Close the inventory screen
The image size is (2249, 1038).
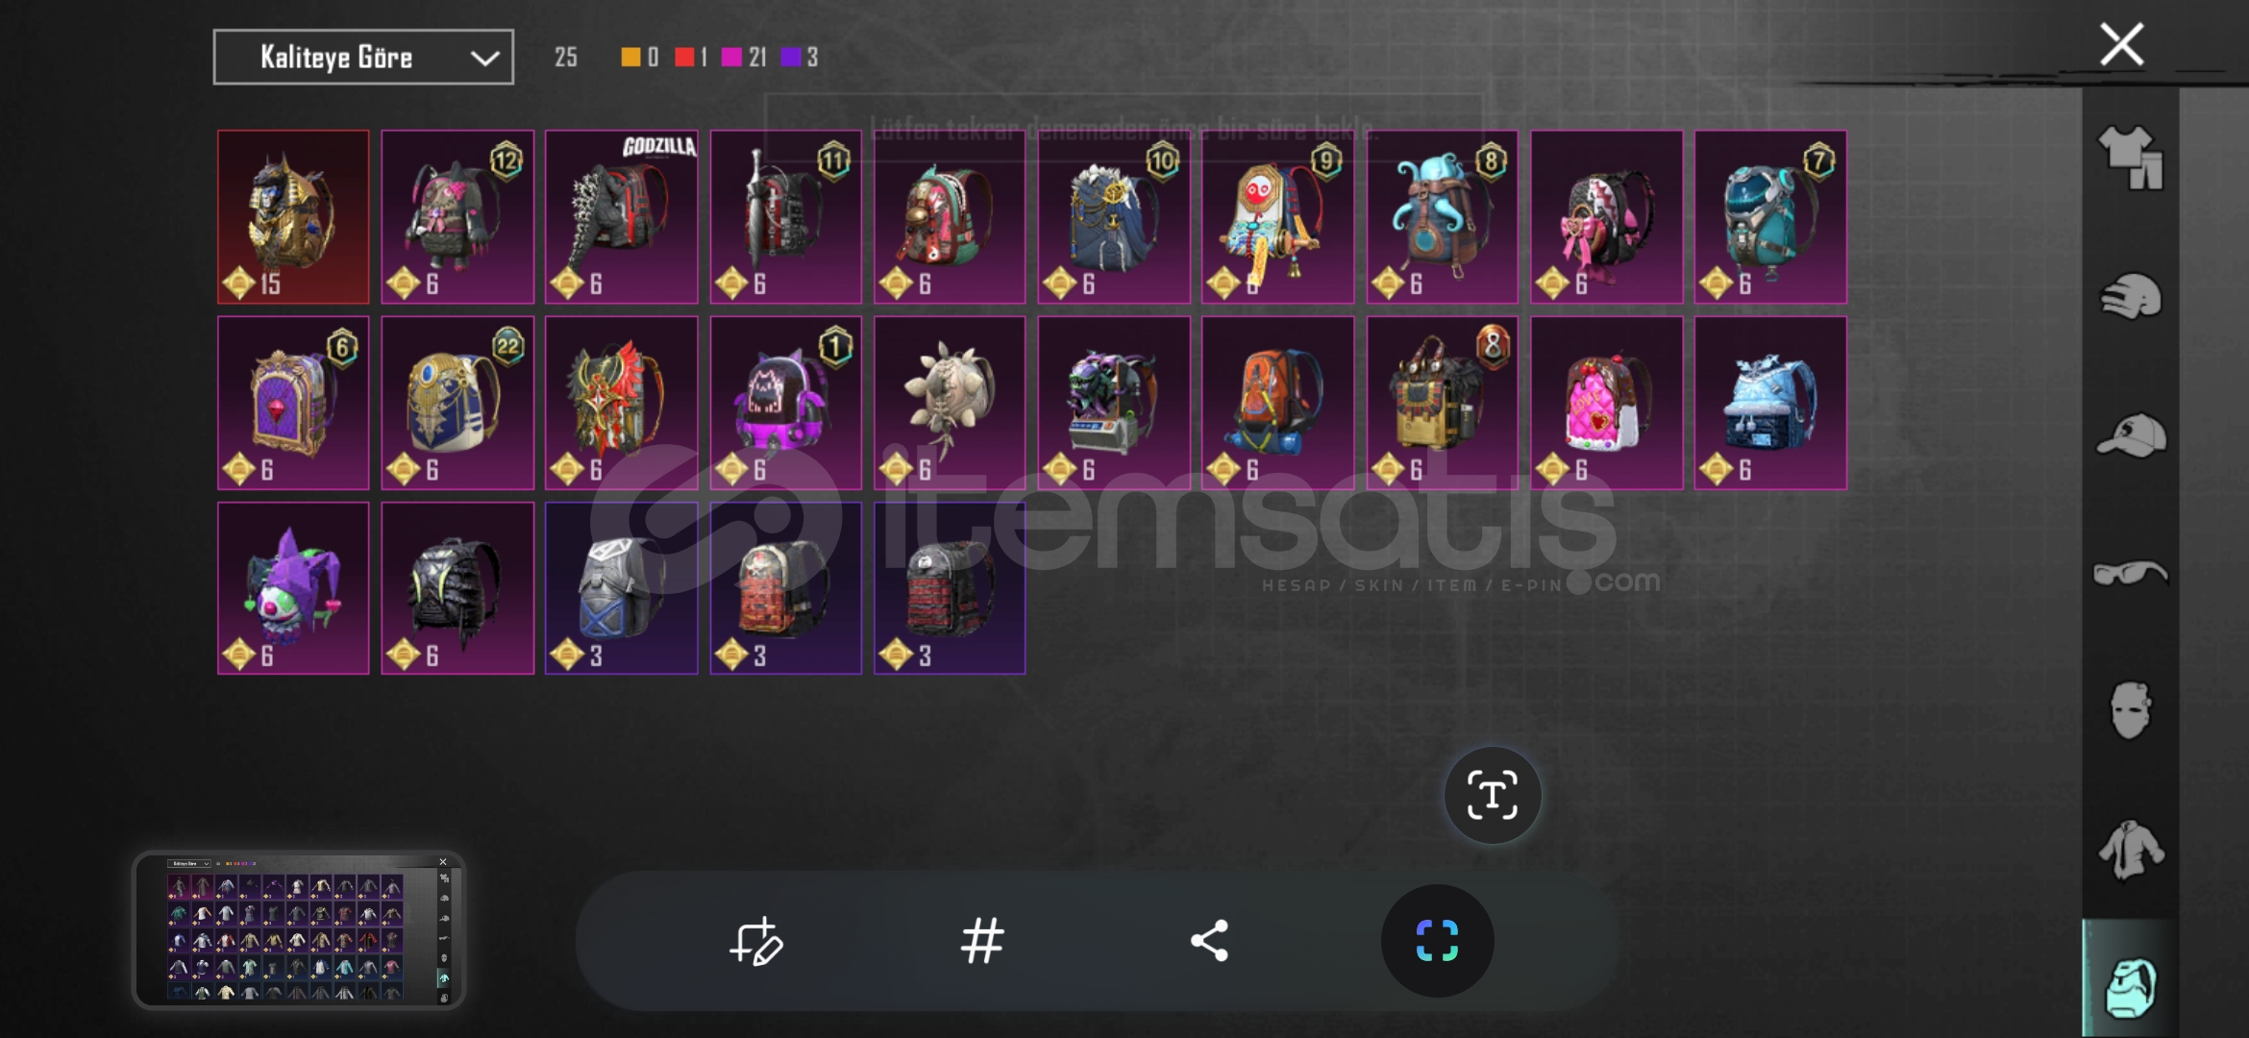[x=2121, y=44]
